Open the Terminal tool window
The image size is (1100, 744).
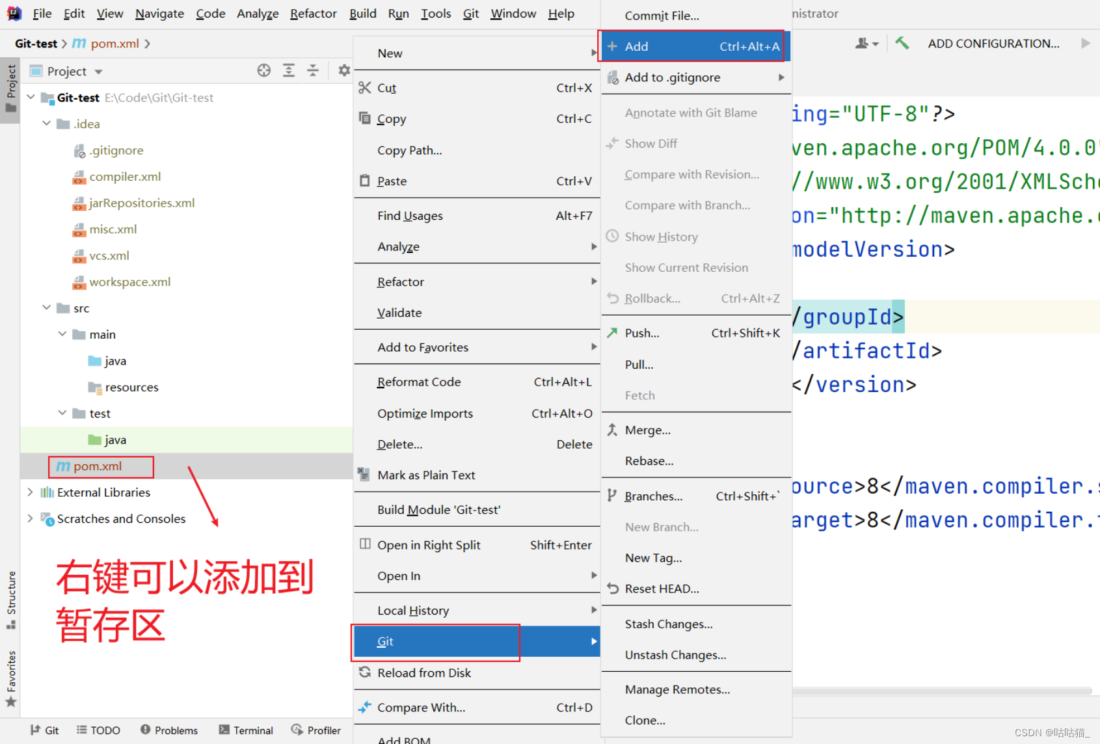pos(246,730)
